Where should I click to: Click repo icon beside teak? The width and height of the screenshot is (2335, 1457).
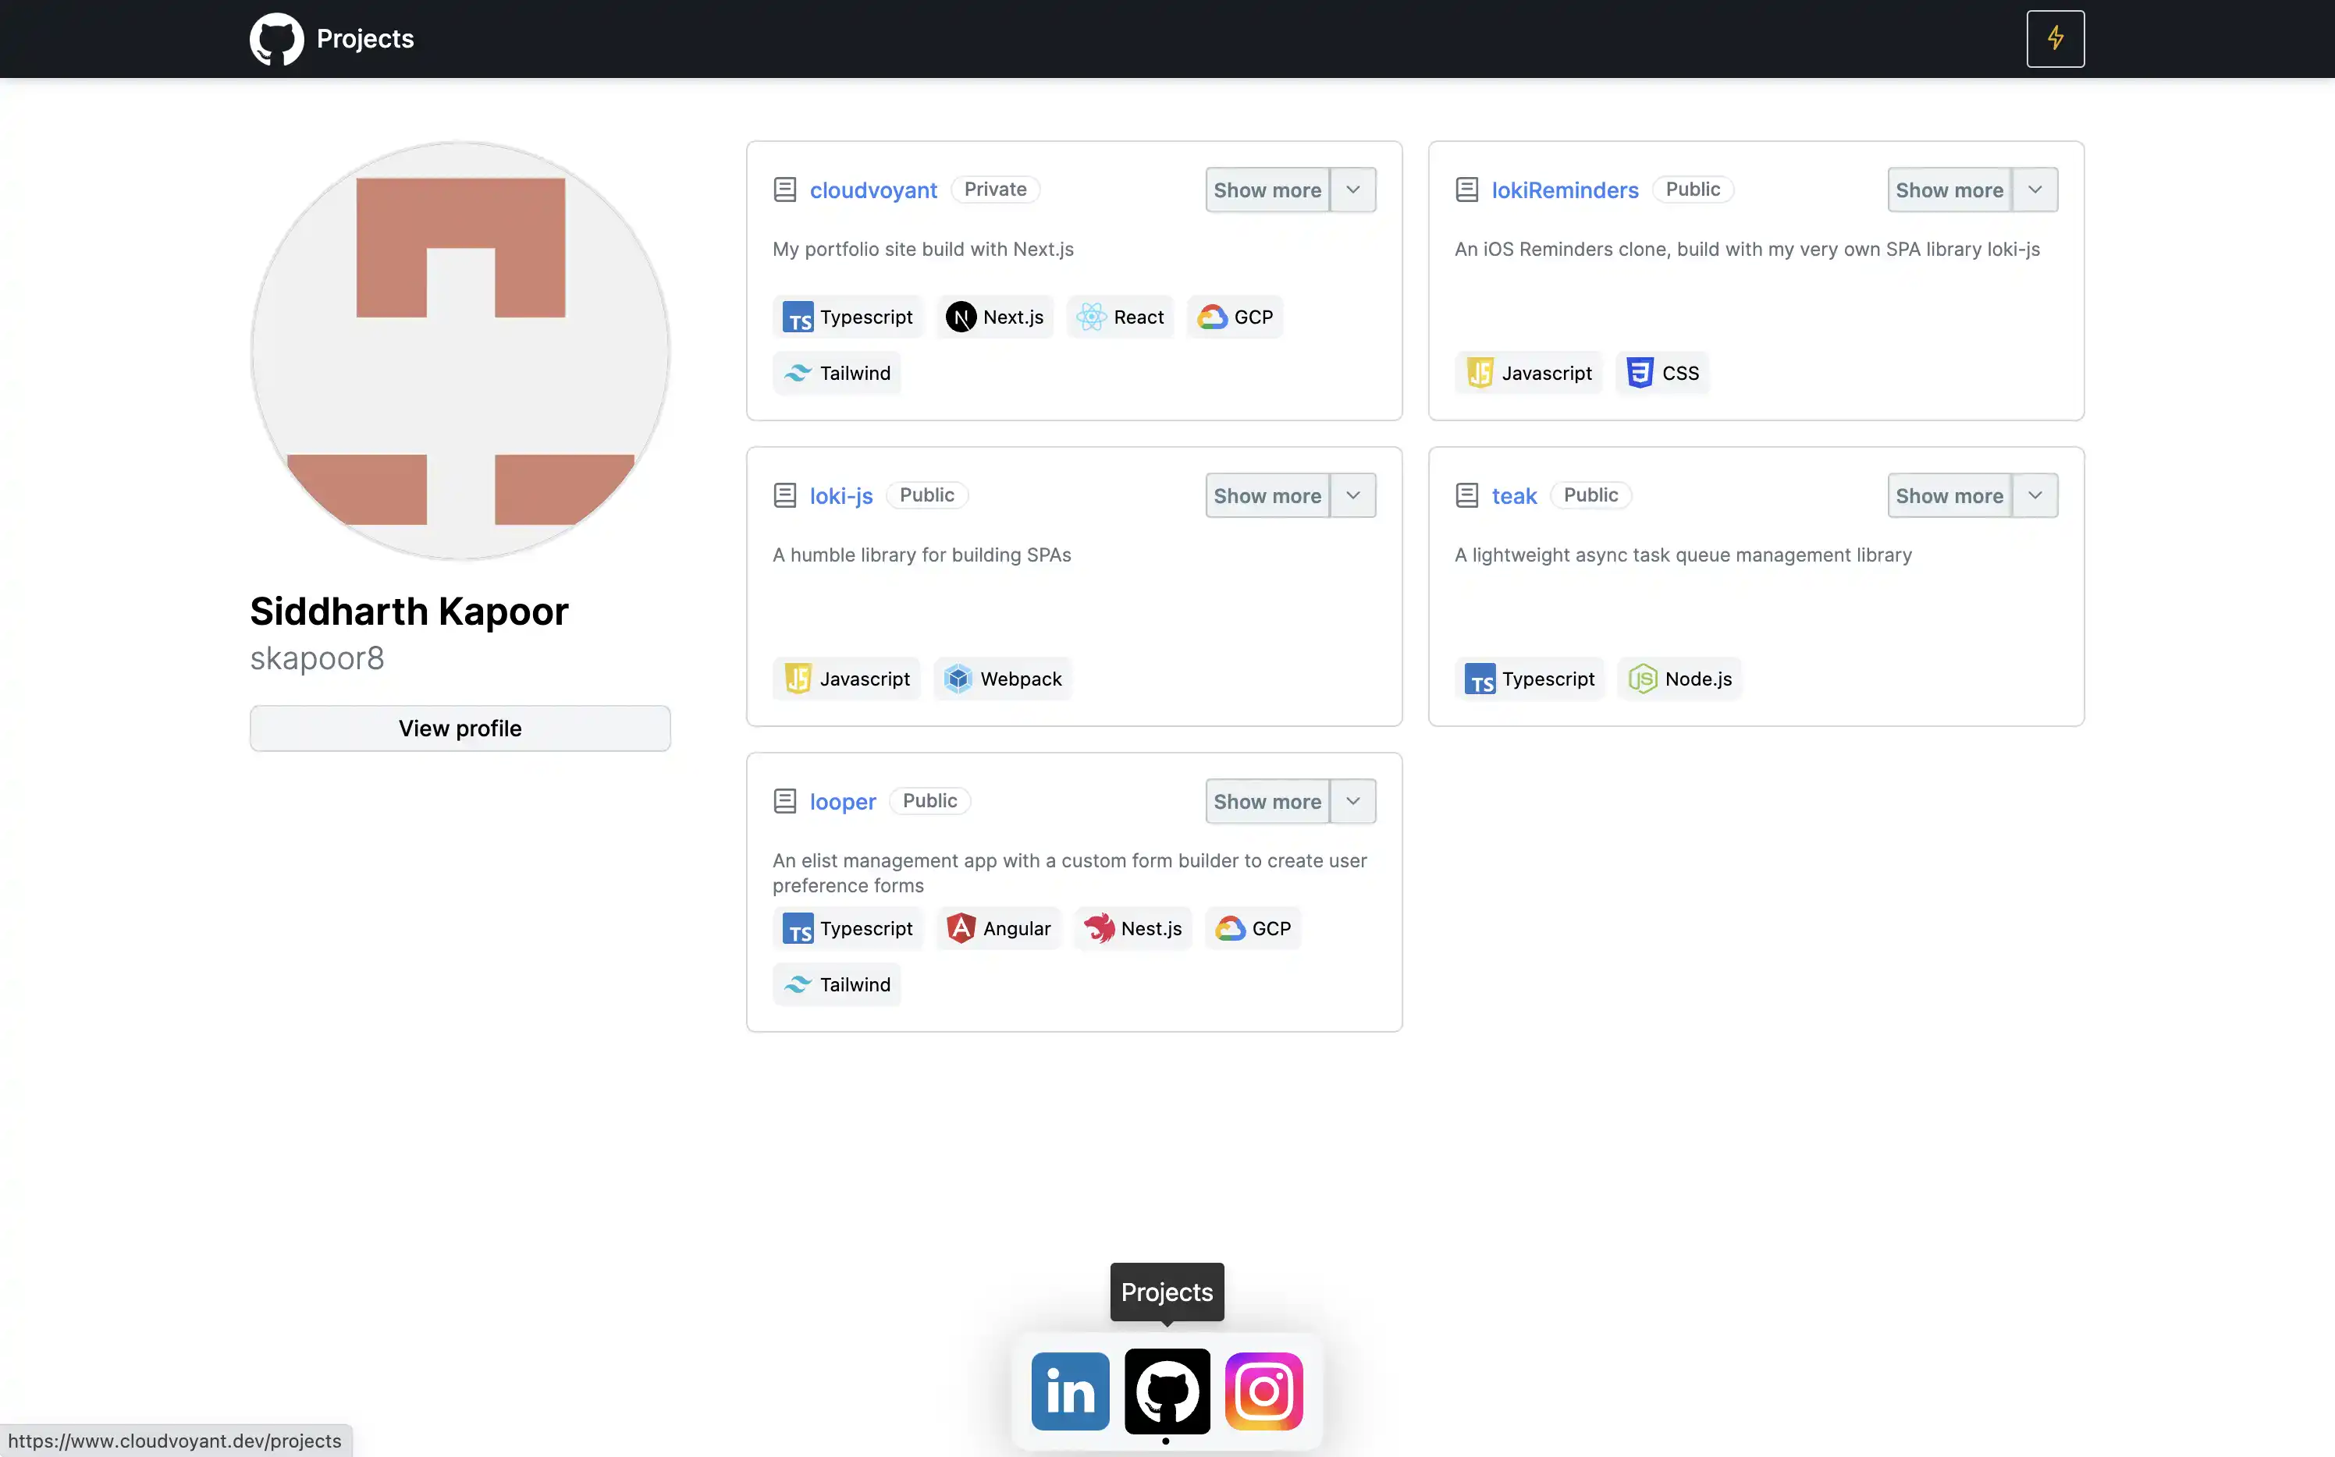tap(1466, 495)
